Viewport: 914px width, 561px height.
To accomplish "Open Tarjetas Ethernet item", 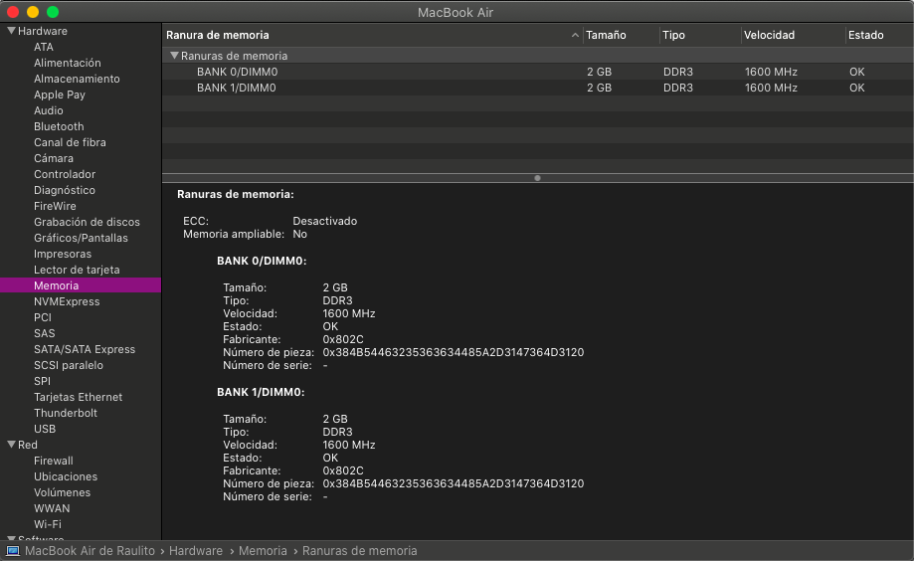I will click(78, 397).
